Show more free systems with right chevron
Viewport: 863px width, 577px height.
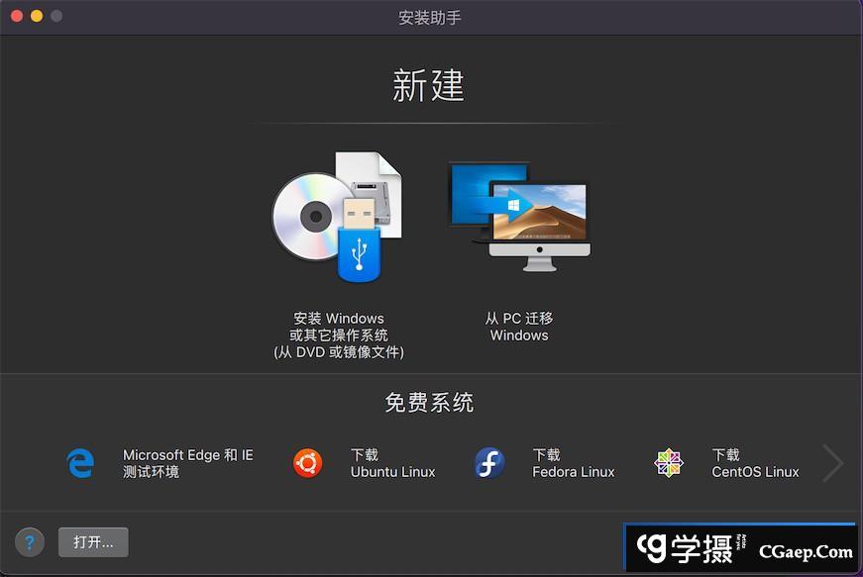click(832, 462)
